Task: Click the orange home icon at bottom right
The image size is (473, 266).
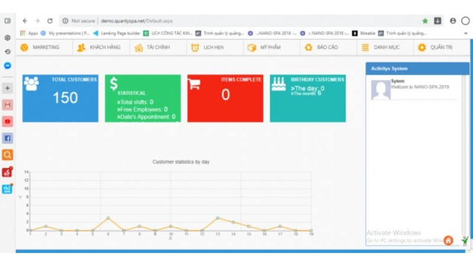Action: coord(449,240)
